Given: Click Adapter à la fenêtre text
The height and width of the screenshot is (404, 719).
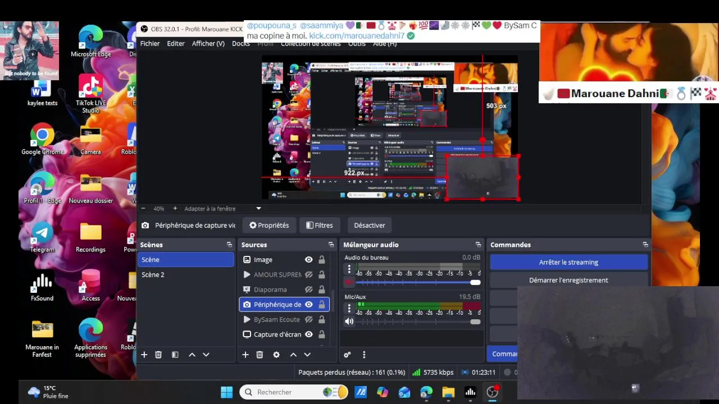Looking at the screenshot, I should tap(210, 209).
